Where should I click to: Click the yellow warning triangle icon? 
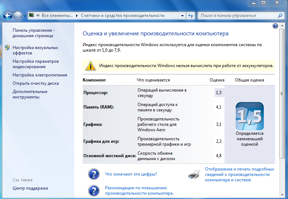tap(90, 66)
